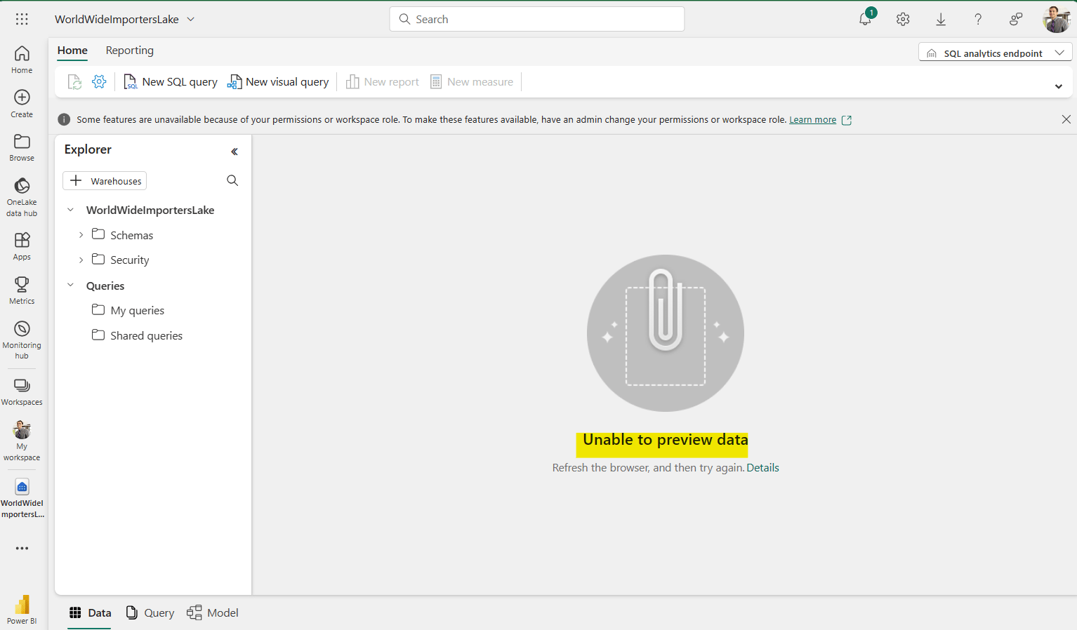This screenshot has width=1077, height=630.
Task: Expand the Schemas folder
Action: point(81,235)
